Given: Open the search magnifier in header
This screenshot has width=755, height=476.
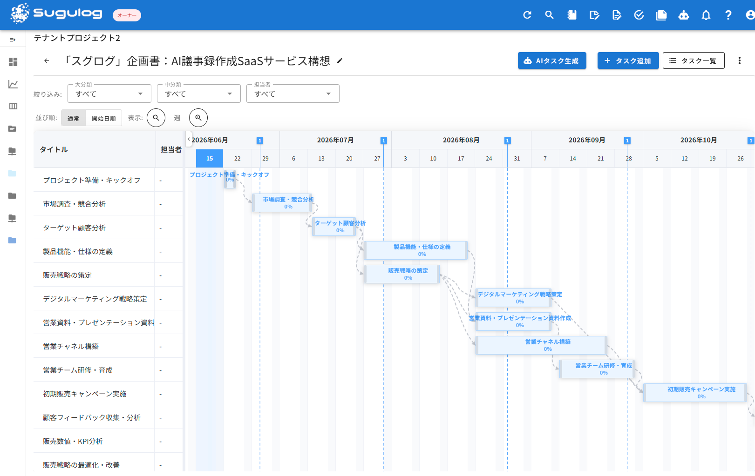Looking at the screenshot, I should (x=550, y=15).
